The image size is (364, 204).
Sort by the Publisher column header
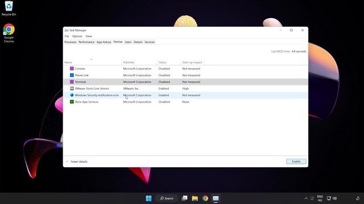tap(139, 62)
